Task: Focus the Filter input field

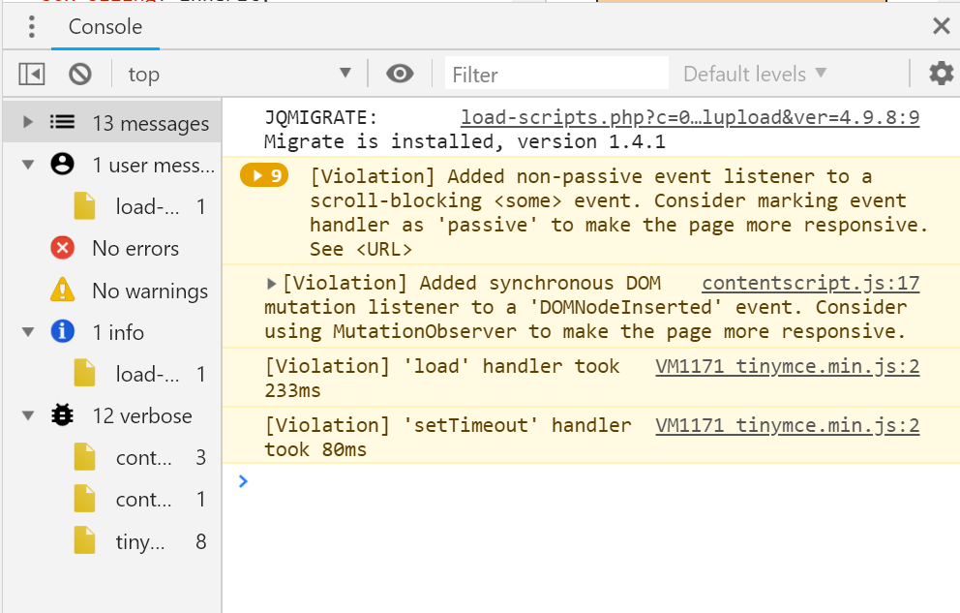Action: pyautogui.click(x=555, y=75)
